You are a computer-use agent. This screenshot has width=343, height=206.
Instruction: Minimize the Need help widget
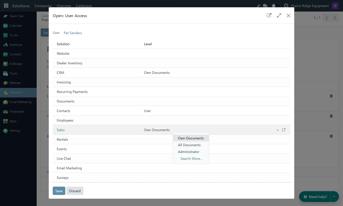(334, 197)
